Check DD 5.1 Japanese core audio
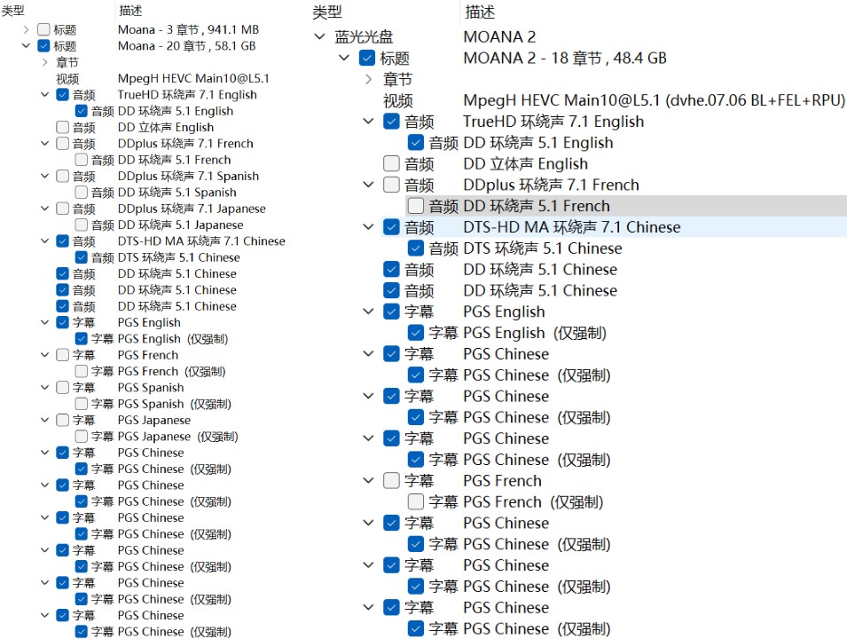Image resolution: width=847 pixels, height=639 pixels. 81,225
